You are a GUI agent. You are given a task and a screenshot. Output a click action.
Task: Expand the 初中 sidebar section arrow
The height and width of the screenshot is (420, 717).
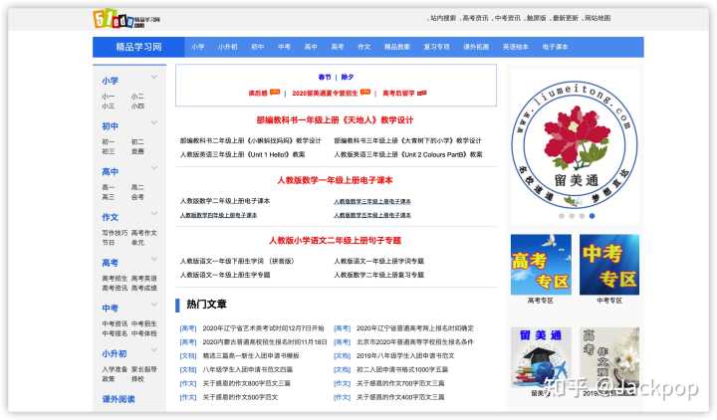click(x=153, y=124)
